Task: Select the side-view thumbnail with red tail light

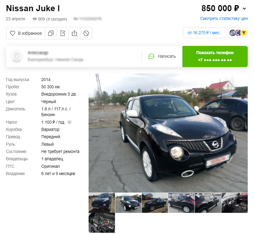Action: coord(181,203)
